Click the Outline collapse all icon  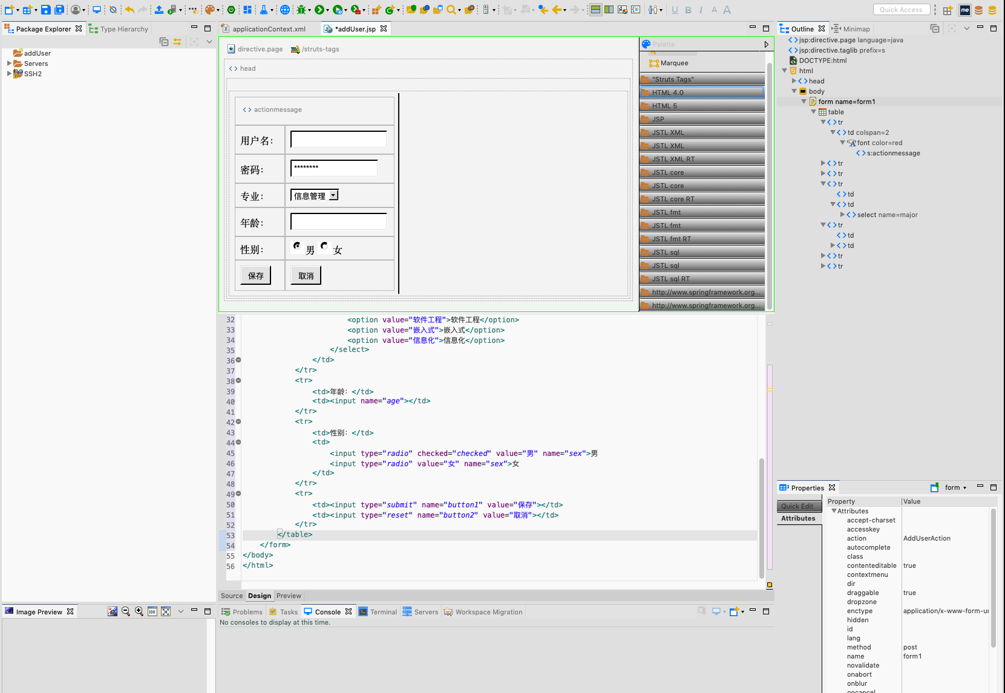(x=935, y=28)
